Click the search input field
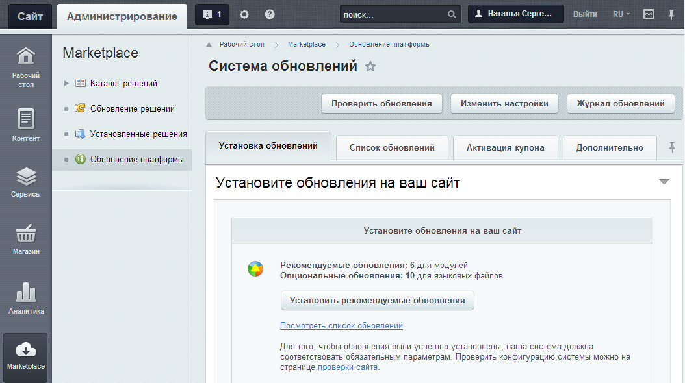Screen dimensions: 685x383 [393, 14]
